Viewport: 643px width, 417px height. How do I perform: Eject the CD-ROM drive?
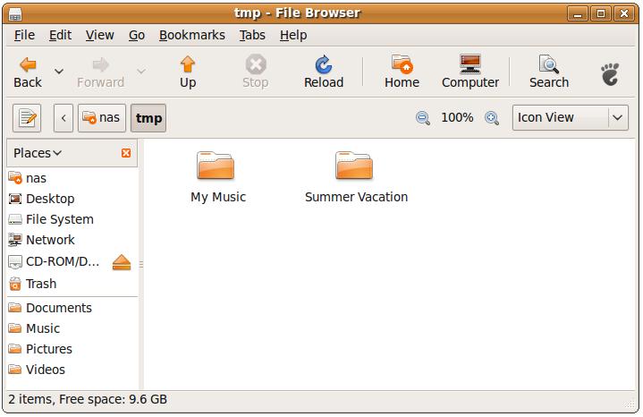[122, 262]
